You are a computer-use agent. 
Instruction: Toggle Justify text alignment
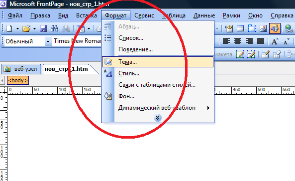pos(261,41)
